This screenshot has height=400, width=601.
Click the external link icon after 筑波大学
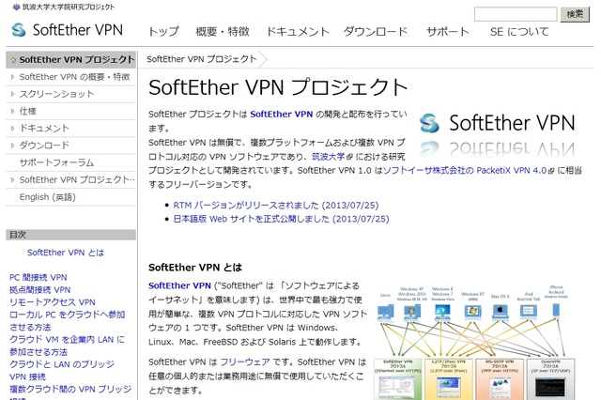tap(349, 157)
